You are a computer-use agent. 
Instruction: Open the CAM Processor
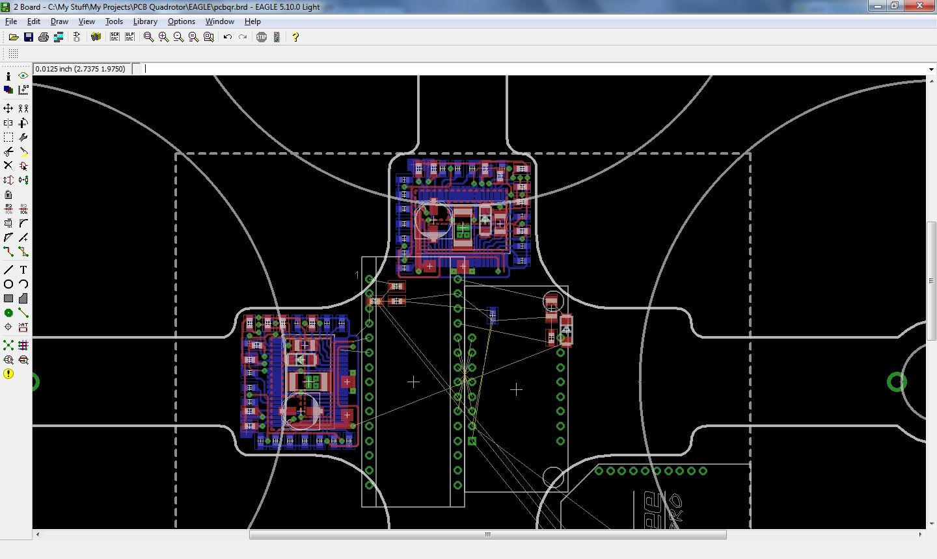59,37
